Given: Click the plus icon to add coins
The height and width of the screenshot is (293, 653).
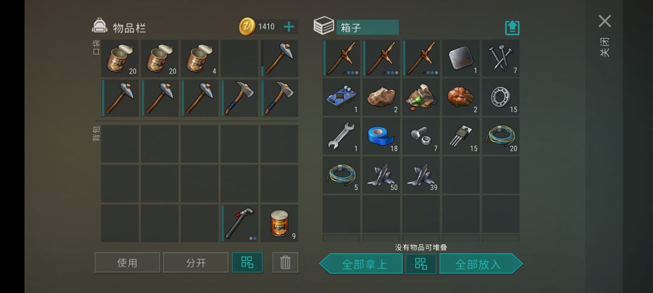Looking at the screenshot, I should pyautogui.click(x=288, y=27).
